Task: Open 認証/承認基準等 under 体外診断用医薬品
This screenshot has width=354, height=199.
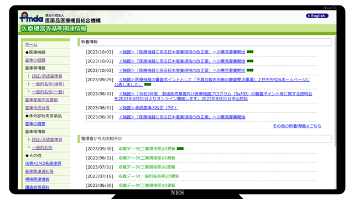Action: coord(47,139)
